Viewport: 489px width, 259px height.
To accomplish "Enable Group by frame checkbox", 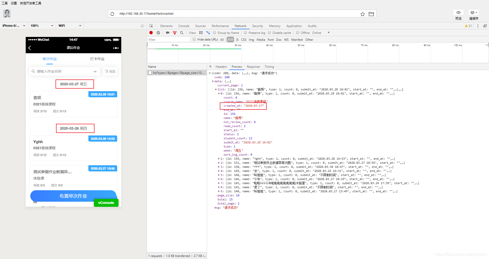I will [215, 33].
